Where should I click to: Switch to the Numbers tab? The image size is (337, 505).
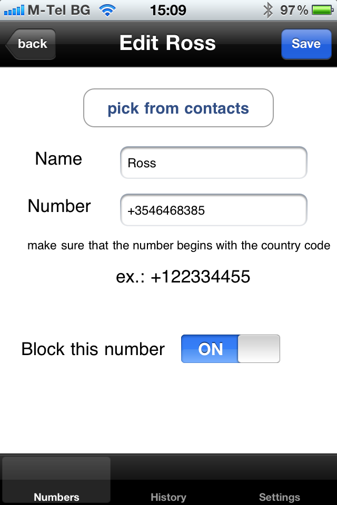click(x=56, y=480)
